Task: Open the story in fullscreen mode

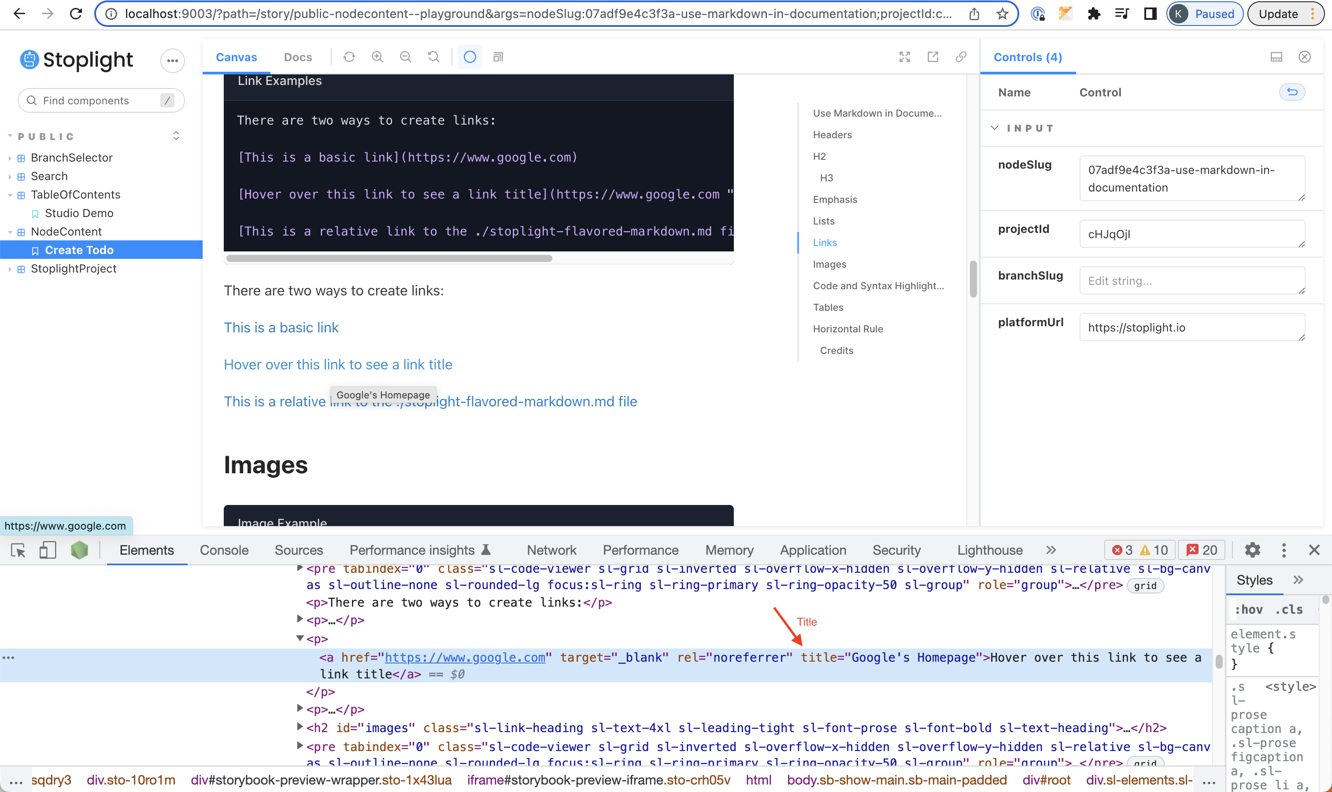Action: pos(904,56)
